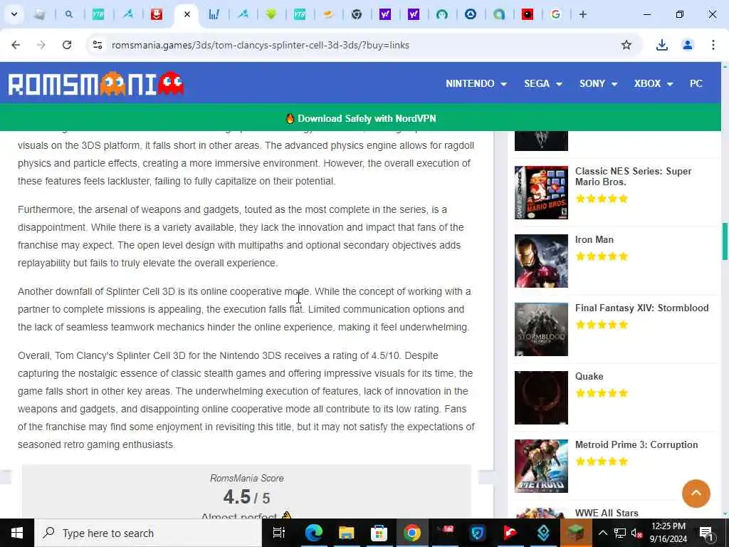Switch to the second teal YTB tab

(300, 14)
